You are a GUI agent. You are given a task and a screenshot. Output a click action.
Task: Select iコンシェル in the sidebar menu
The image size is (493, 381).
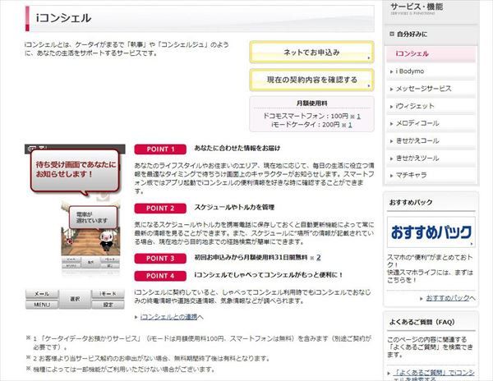431,54
